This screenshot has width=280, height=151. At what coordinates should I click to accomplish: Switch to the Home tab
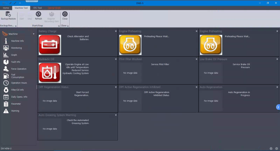coord(6,7)
